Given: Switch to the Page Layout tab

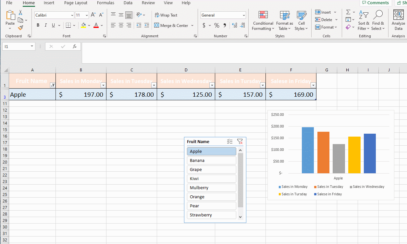Looking at the screenshot, I should 76,3.
